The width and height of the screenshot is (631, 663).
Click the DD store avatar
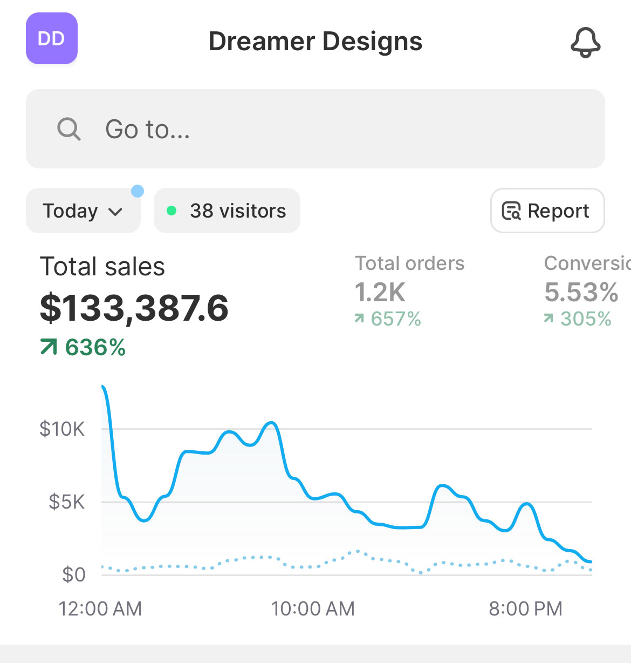click(51, 39)
